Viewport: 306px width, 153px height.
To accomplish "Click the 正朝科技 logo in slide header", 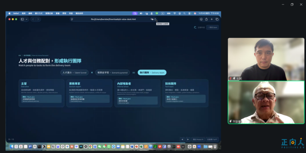I will (x=199, y=27).
